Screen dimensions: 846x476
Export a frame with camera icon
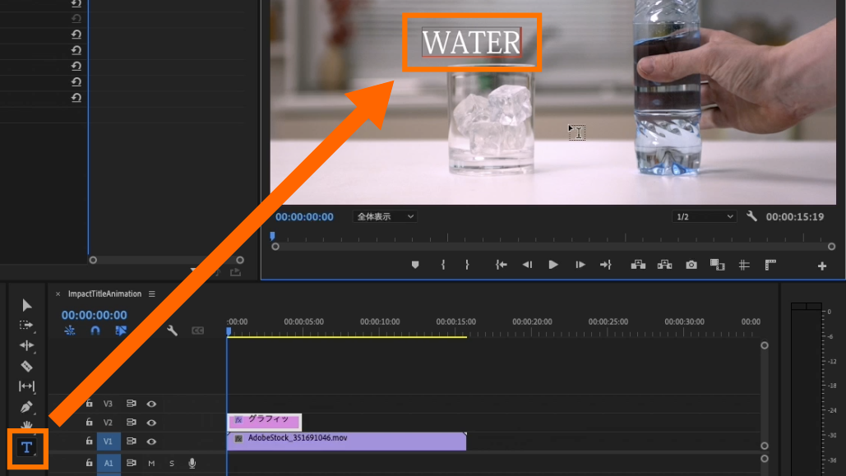coord(691,265)
